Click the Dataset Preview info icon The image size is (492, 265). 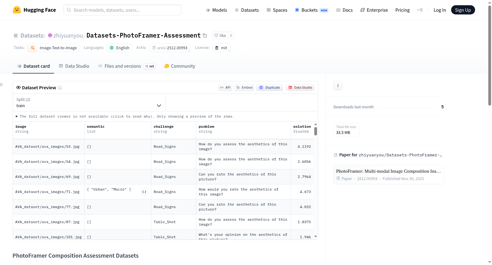pos(60,88)
